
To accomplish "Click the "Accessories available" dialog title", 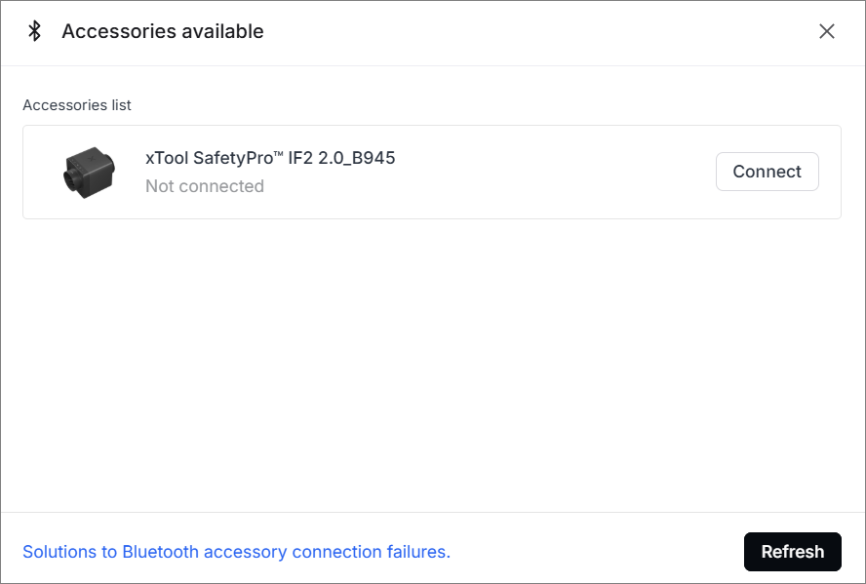I will (x=163, y=31).
